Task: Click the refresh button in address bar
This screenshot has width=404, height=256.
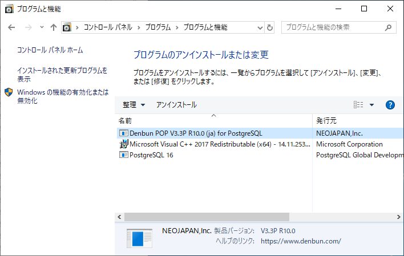Action: (270, 27)
